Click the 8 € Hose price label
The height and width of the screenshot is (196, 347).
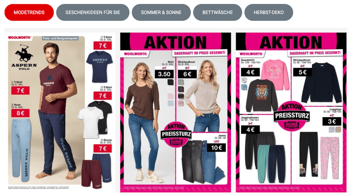click(x=20, y=113)
